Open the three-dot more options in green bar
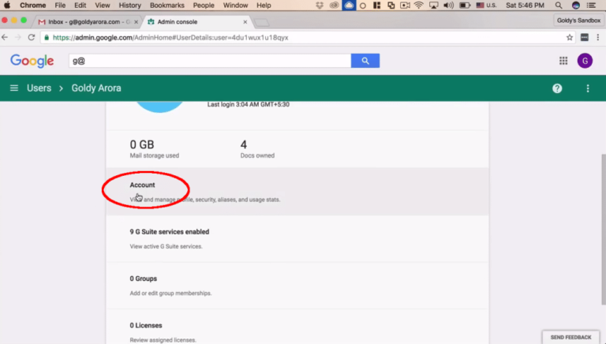 click(x=587, y=88)
